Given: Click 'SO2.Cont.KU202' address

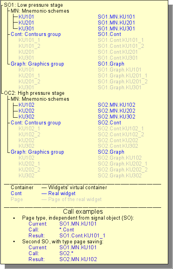Looking at the screenshot, I should pos(118,140).
